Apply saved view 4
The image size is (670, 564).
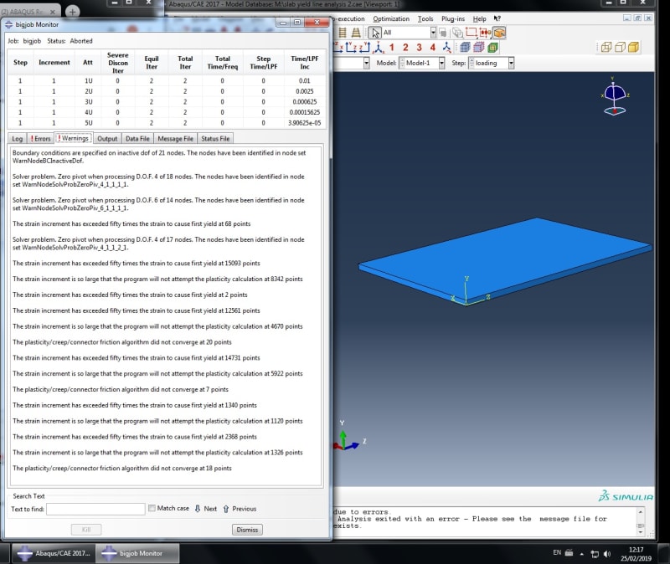click(432, 48)
